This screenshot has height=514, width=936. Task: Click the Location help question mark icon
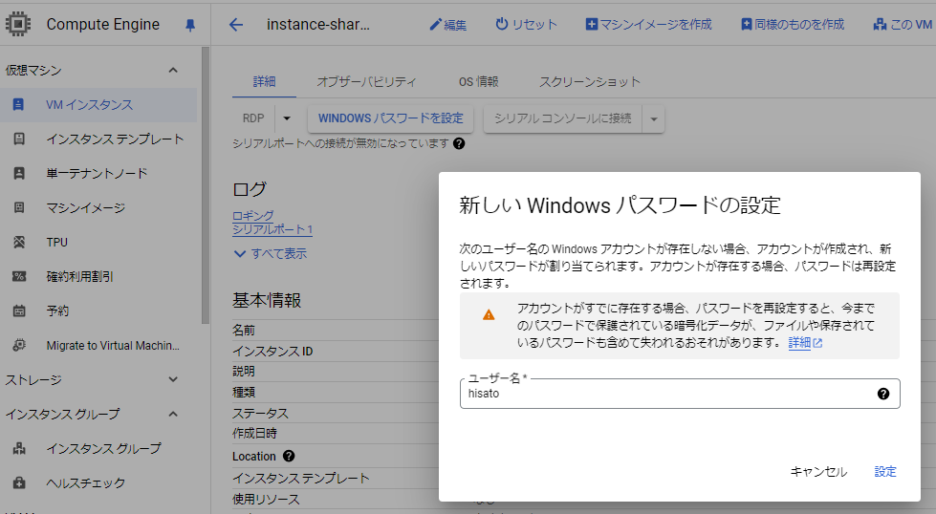coord(289,457)
